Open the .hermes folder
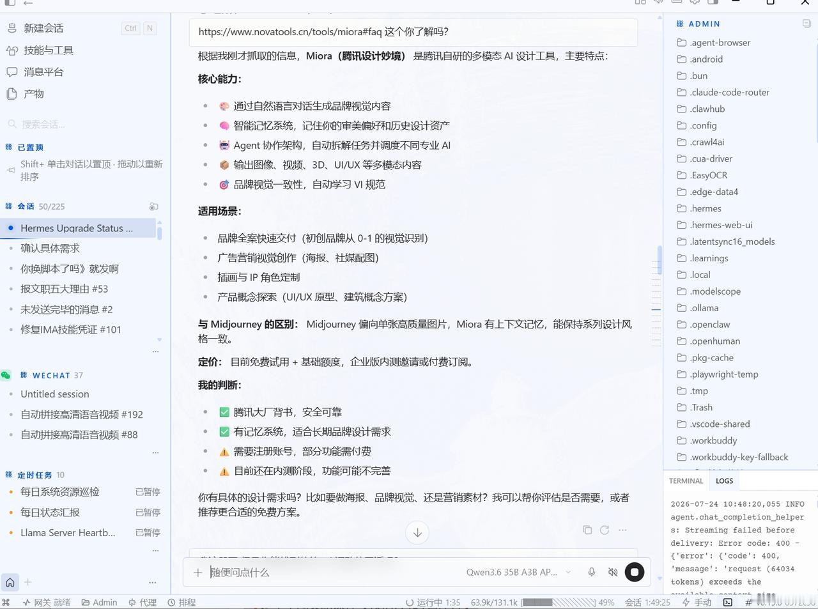The image size is (818, 609). click(x=706, y=208)
